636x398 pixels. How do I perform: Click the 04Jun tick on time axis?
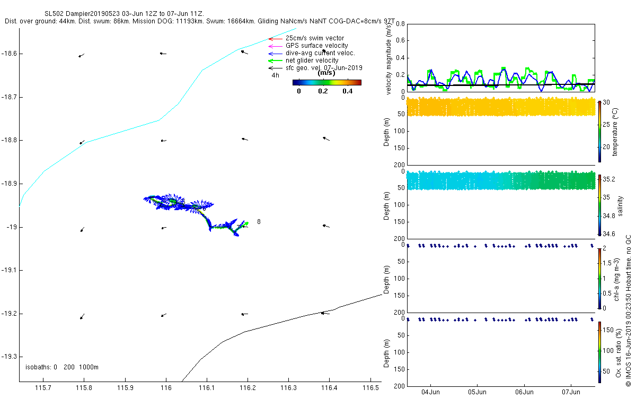click(430, 392)
